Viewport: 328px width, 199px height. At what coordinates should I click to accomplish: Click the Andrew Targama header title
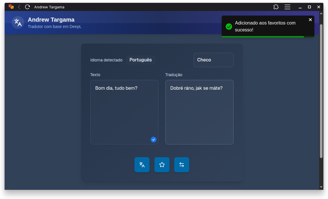point(51,20)
